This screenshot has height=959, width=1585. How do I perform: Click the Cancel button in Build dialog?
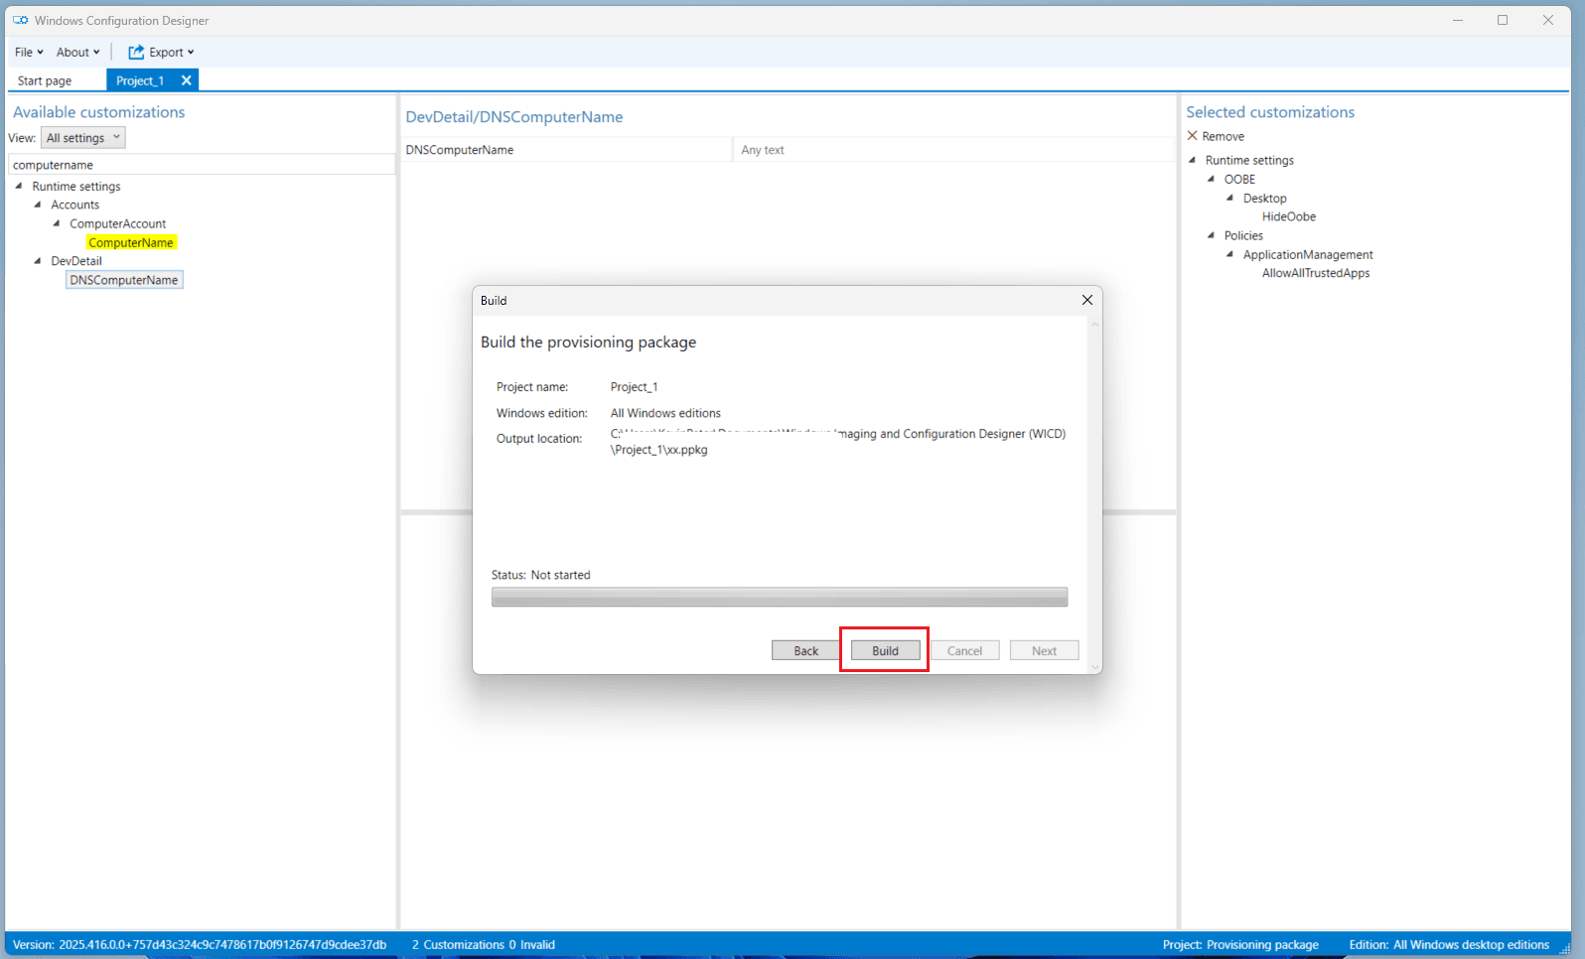965,650
